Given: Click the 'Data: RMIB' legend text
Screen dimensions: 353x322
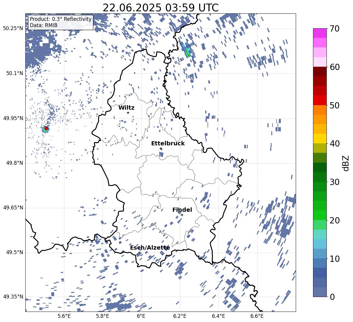Looking at the screenshot, I should [x=44, y=25].
